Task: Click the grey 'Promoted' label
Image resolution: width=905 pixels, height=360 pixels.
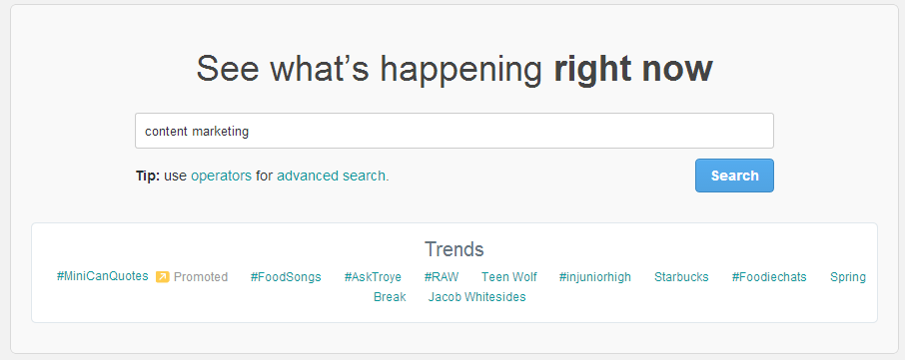Action: [201, 277]
